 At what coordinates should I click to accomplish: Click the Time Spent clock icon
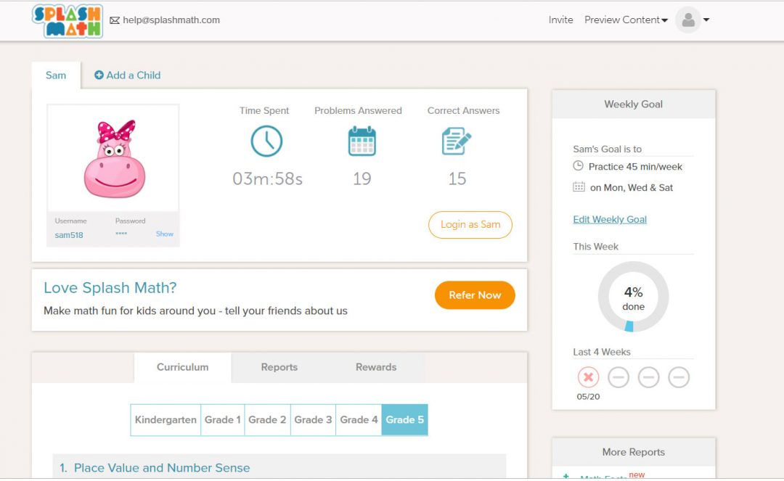(266, 141)
